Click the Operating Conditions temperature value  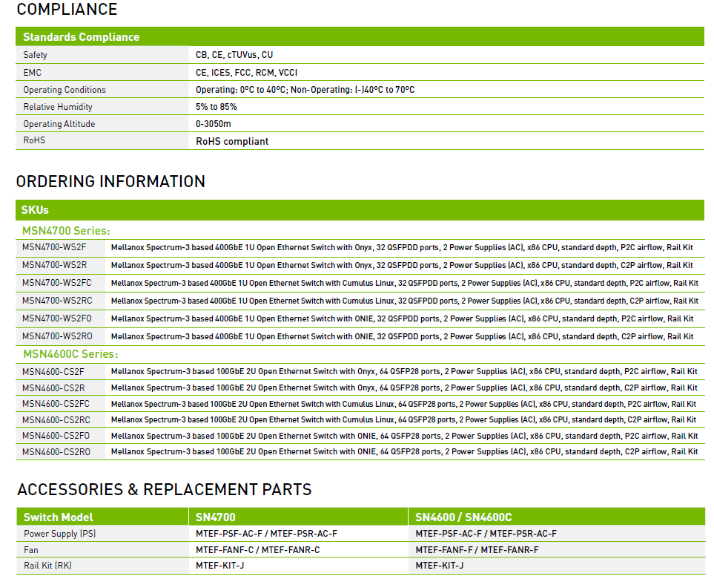click(x=305, y=90)
